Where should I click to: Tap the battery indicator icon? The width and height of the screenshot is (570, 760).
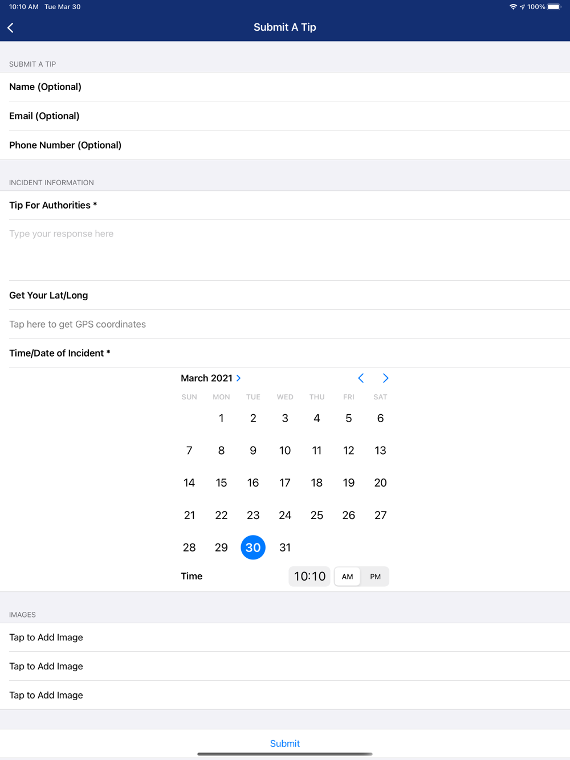click(x=555, y=7)
